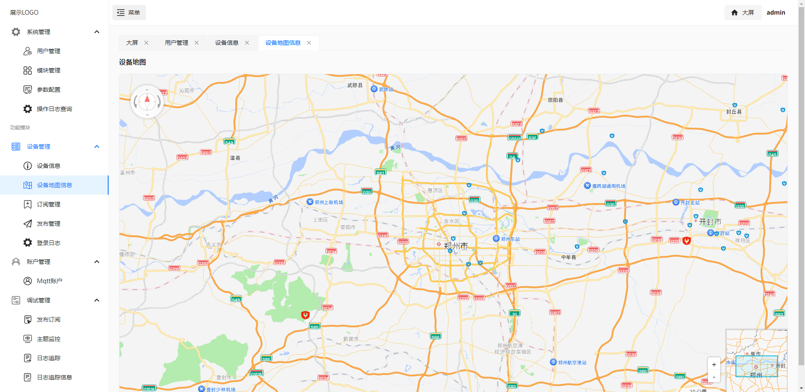The height and width of the screenshot is (392, 805).
Task: Toggle the 菜单 sidebar collapse button
Action: tap(129, 13)
